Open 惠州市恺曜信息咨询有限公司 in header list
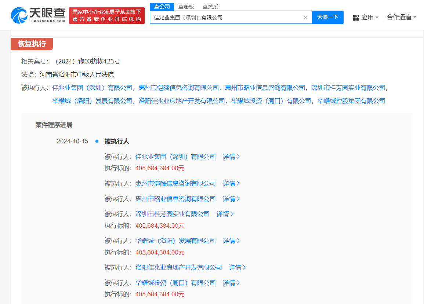Viewport: 424px width, 304px height. pyautogui.click(x=178, y=88)
